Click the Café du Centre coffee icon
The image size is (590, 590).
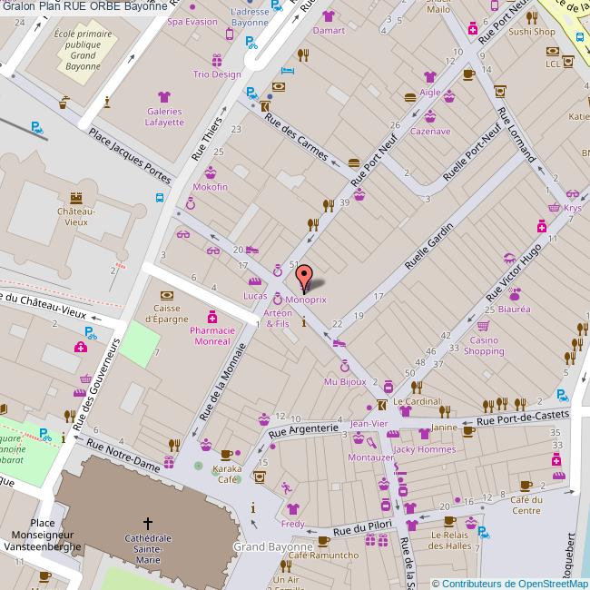coord(526,486)
